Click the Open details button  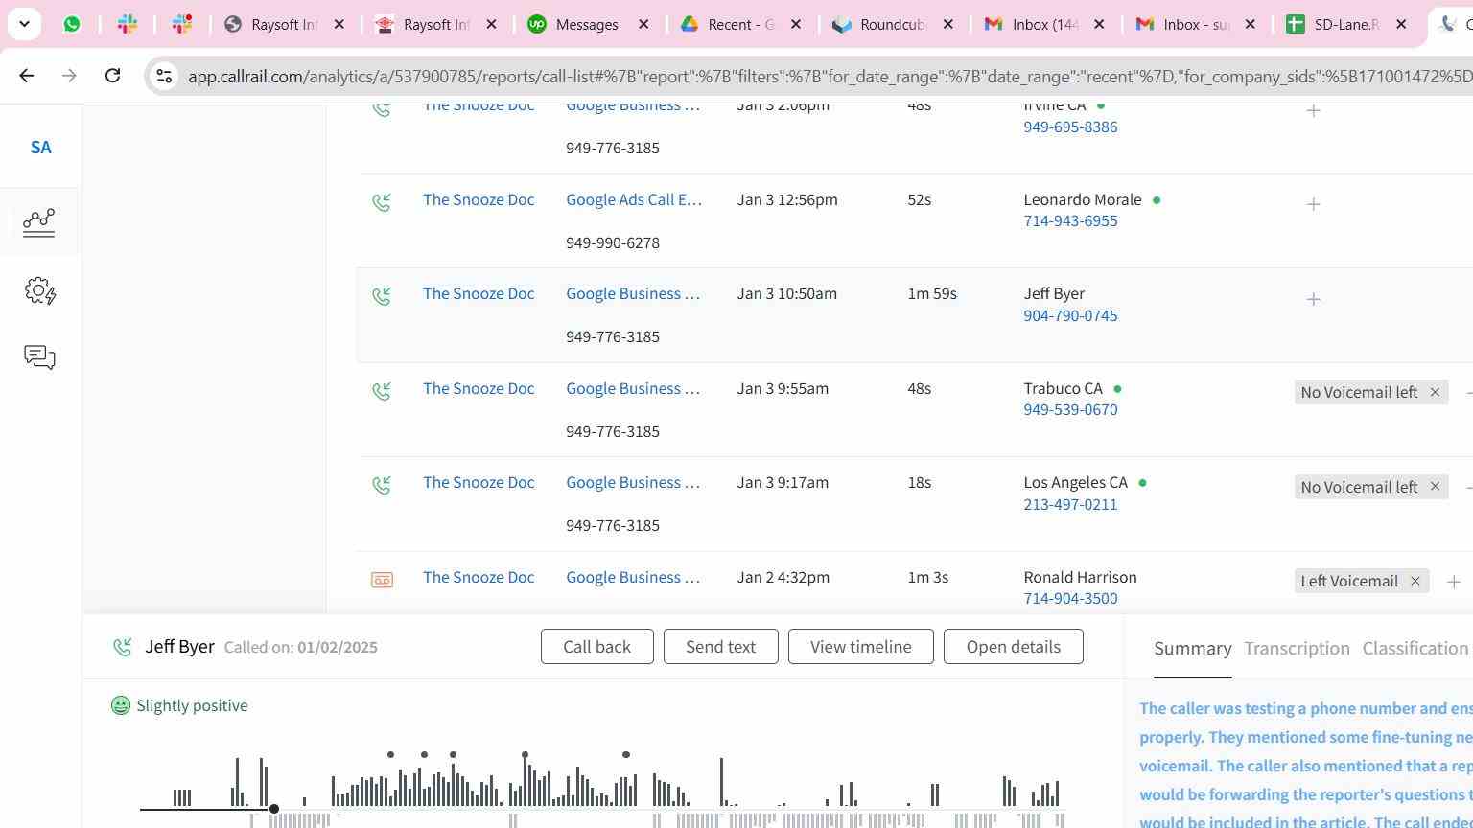tap(1013, 647)
